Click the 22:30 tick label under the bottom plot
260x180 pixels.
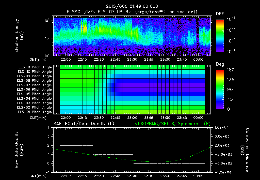click(x=99, y=176)
